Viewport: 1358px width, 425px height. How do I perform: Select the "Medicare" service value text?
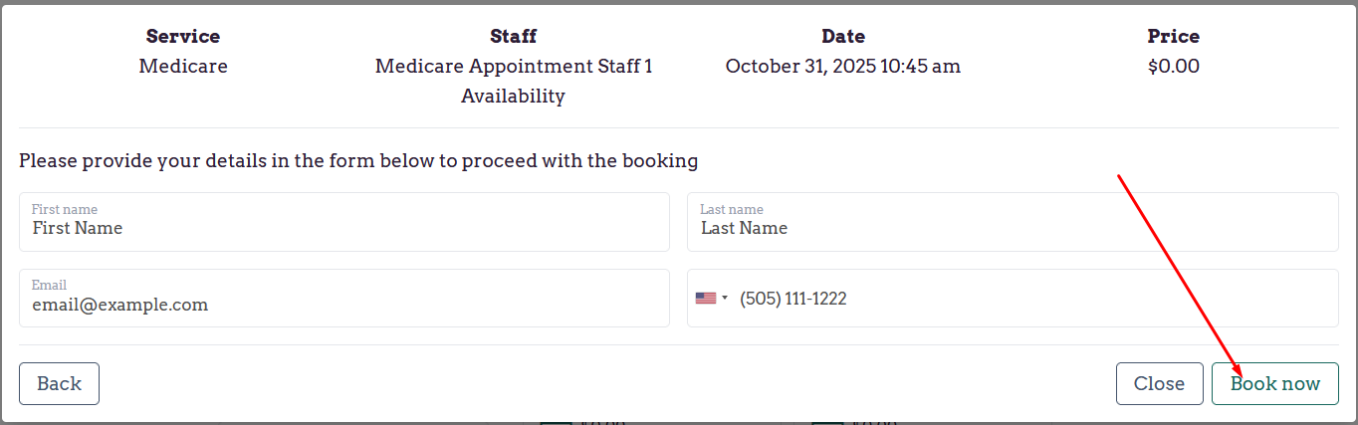[183, 67]
